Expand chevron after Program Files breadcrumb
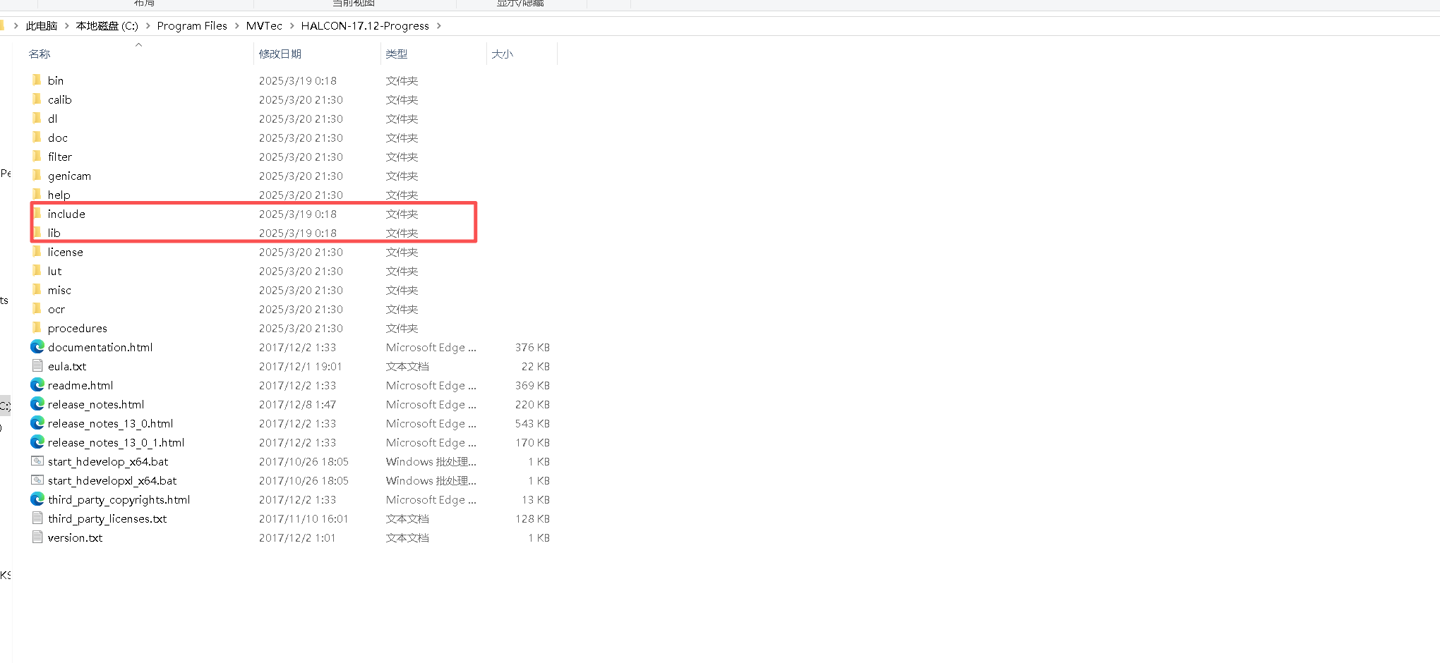This screenshot has height=663, width=1440. click(x=237, y=25)
